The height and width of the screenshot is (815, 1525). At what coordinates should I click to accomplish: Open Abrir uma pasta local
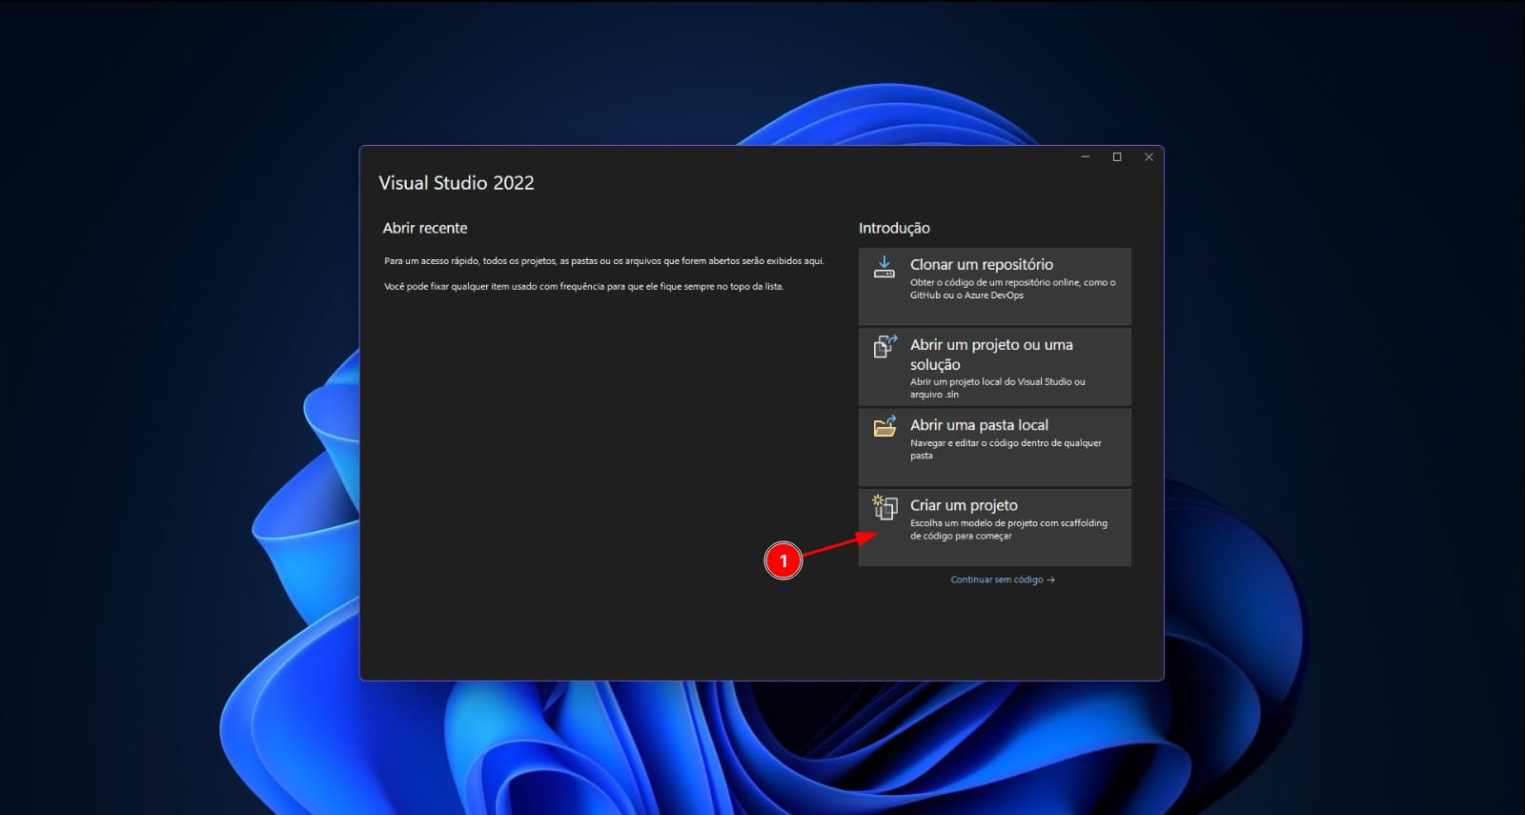(x=994, y=447)
